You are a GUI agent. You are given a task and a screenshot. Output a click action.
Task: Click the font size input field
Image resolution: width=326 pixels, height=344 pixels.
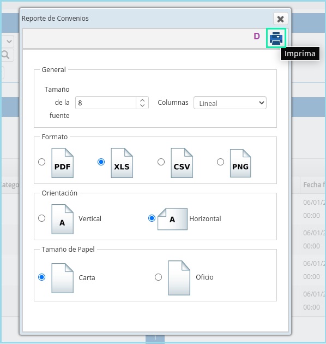[106, 103]
